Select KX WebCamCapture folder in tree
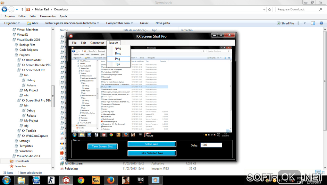 point(32,136)
